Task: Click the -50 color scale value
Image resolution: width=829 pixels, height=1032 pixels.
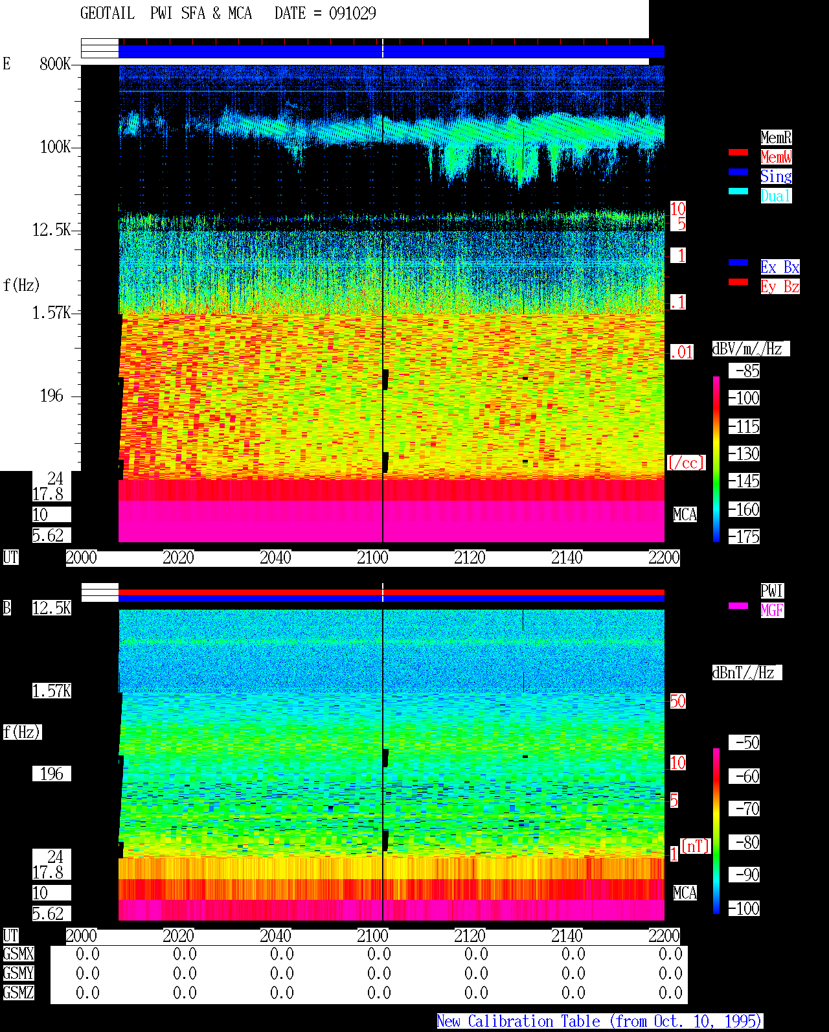Action: point(744,742)
